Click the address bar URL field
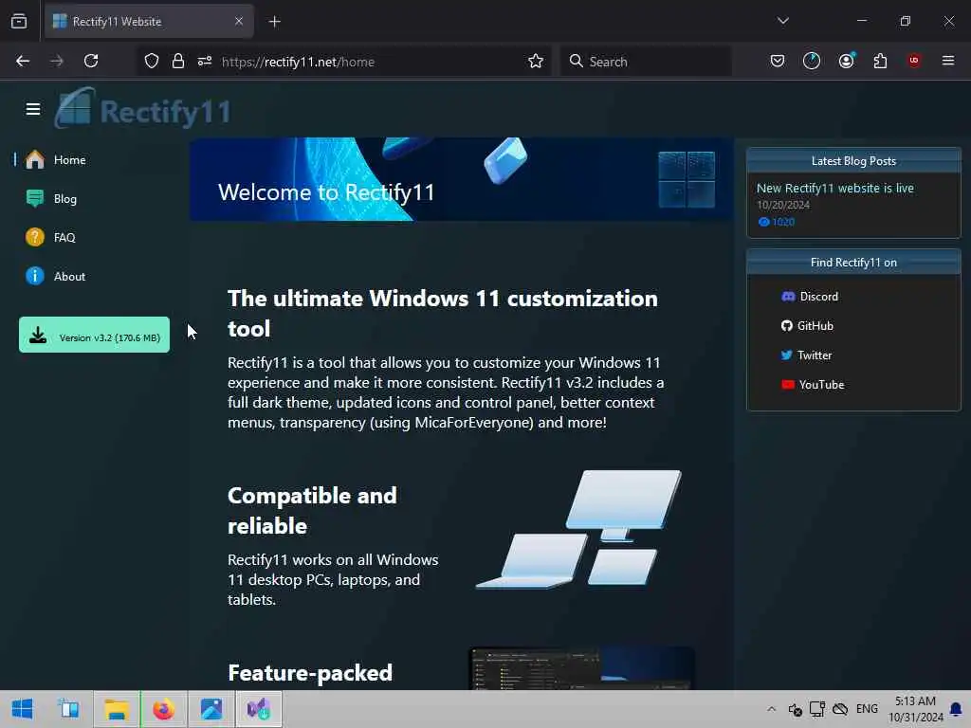Viewport: 971px width, 728px height. [x=343, y=62]
